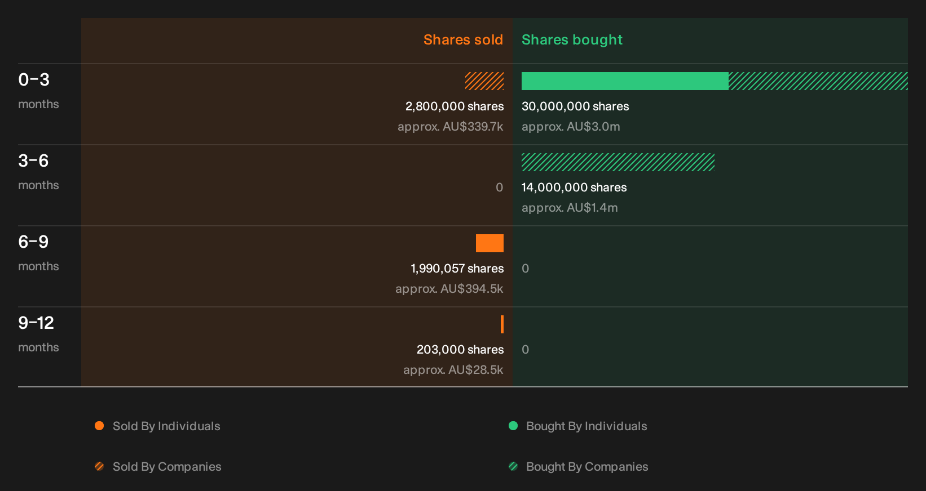Click the striped green bar in 3-6 months row
926x491 pixels.
click(x=618, y=162)
